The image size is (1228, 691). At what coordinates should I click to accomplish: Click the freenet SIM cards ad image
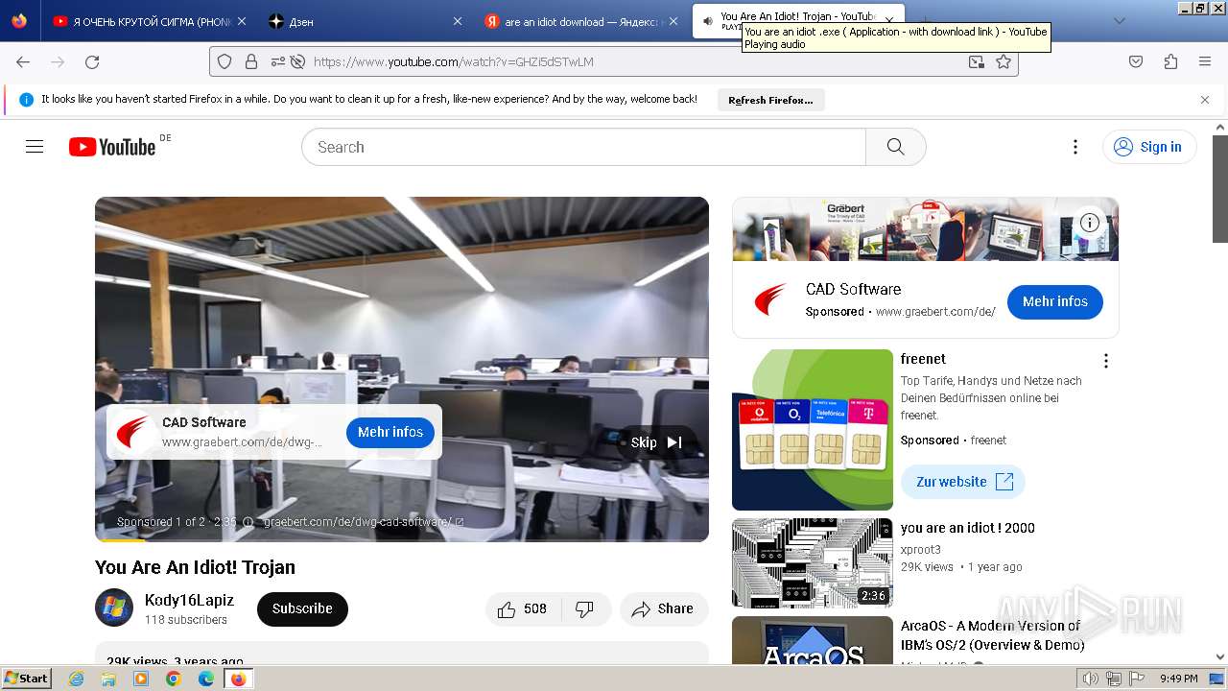pos(812,430)
